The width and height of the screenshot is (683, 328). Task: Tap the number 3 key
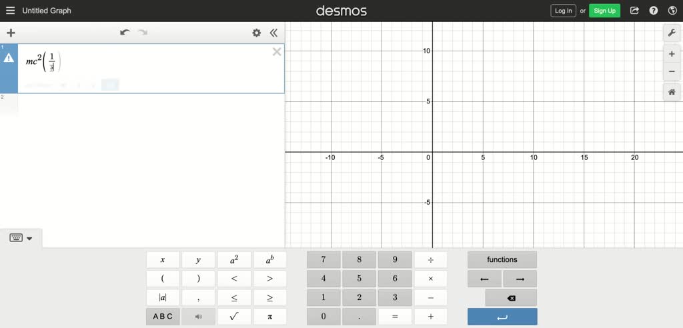tap(395, 298)
